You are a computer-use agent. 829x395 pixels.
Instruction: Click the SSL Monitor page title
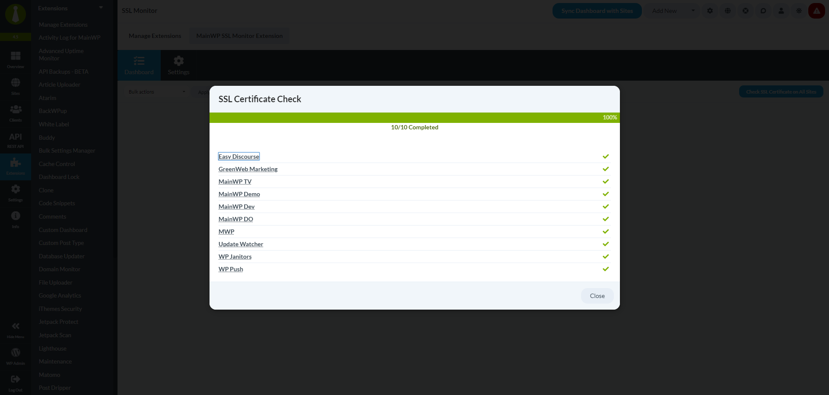point(140,10)
